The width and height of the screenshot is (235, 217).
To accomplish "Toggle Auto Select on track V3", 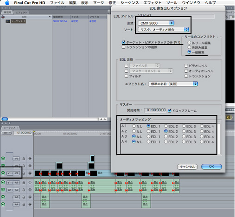I will [30, 159].
